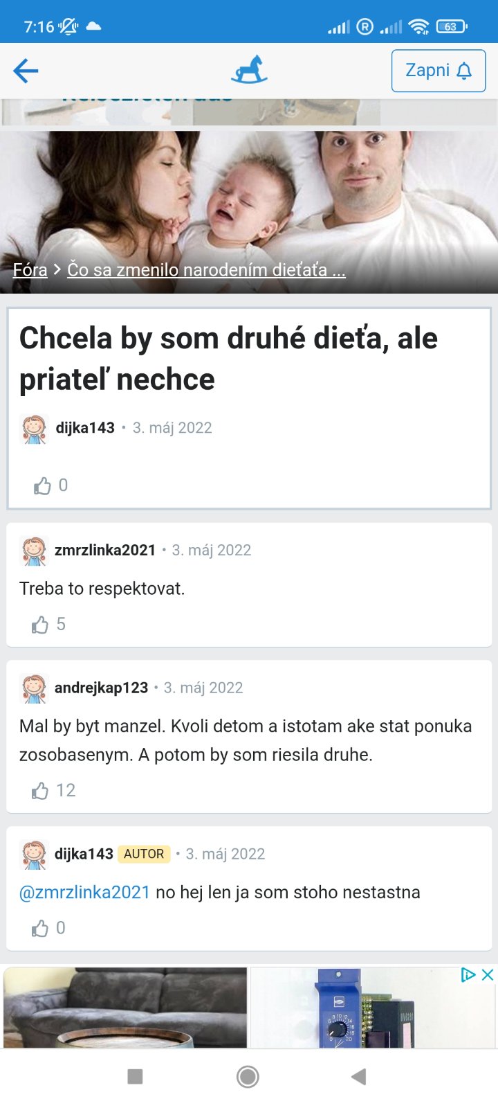This screenshot has height=1108, width=498.
Task: Open zmrzlinka2021 avatar
Action: pyautogui.click(x=34, y=551)
